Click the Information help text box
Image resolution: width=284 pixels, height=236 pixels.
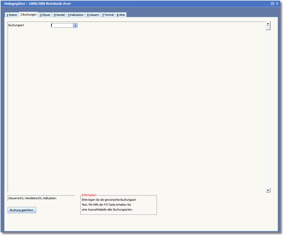pos(118,205)
